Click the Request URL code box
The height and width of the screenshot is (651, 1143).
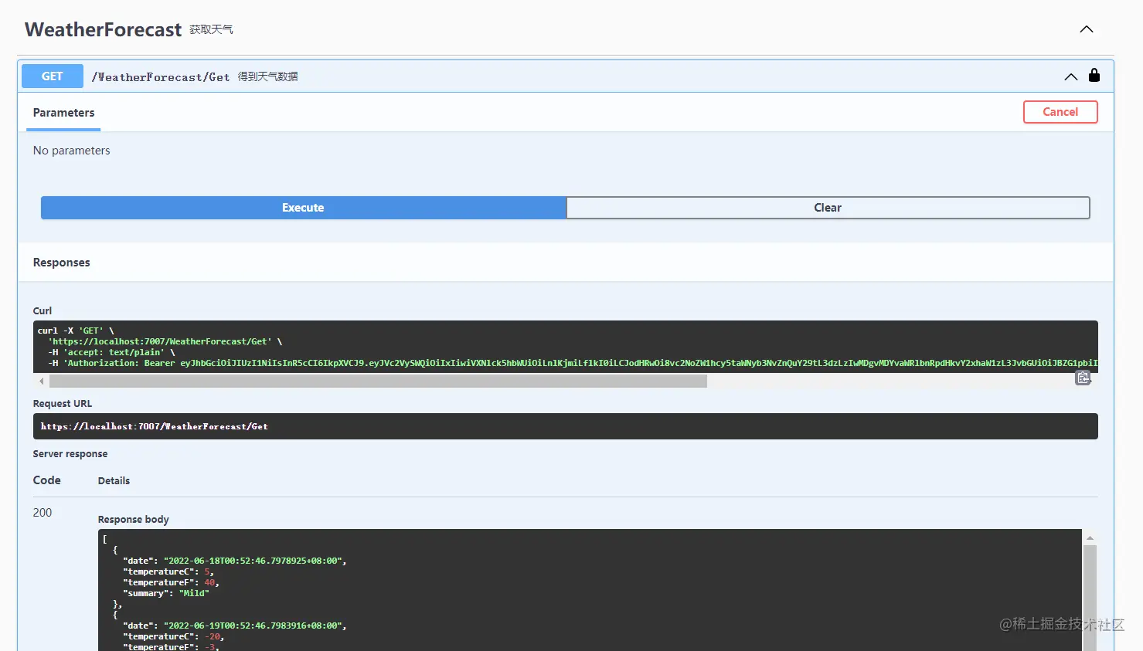click(565, 426)
